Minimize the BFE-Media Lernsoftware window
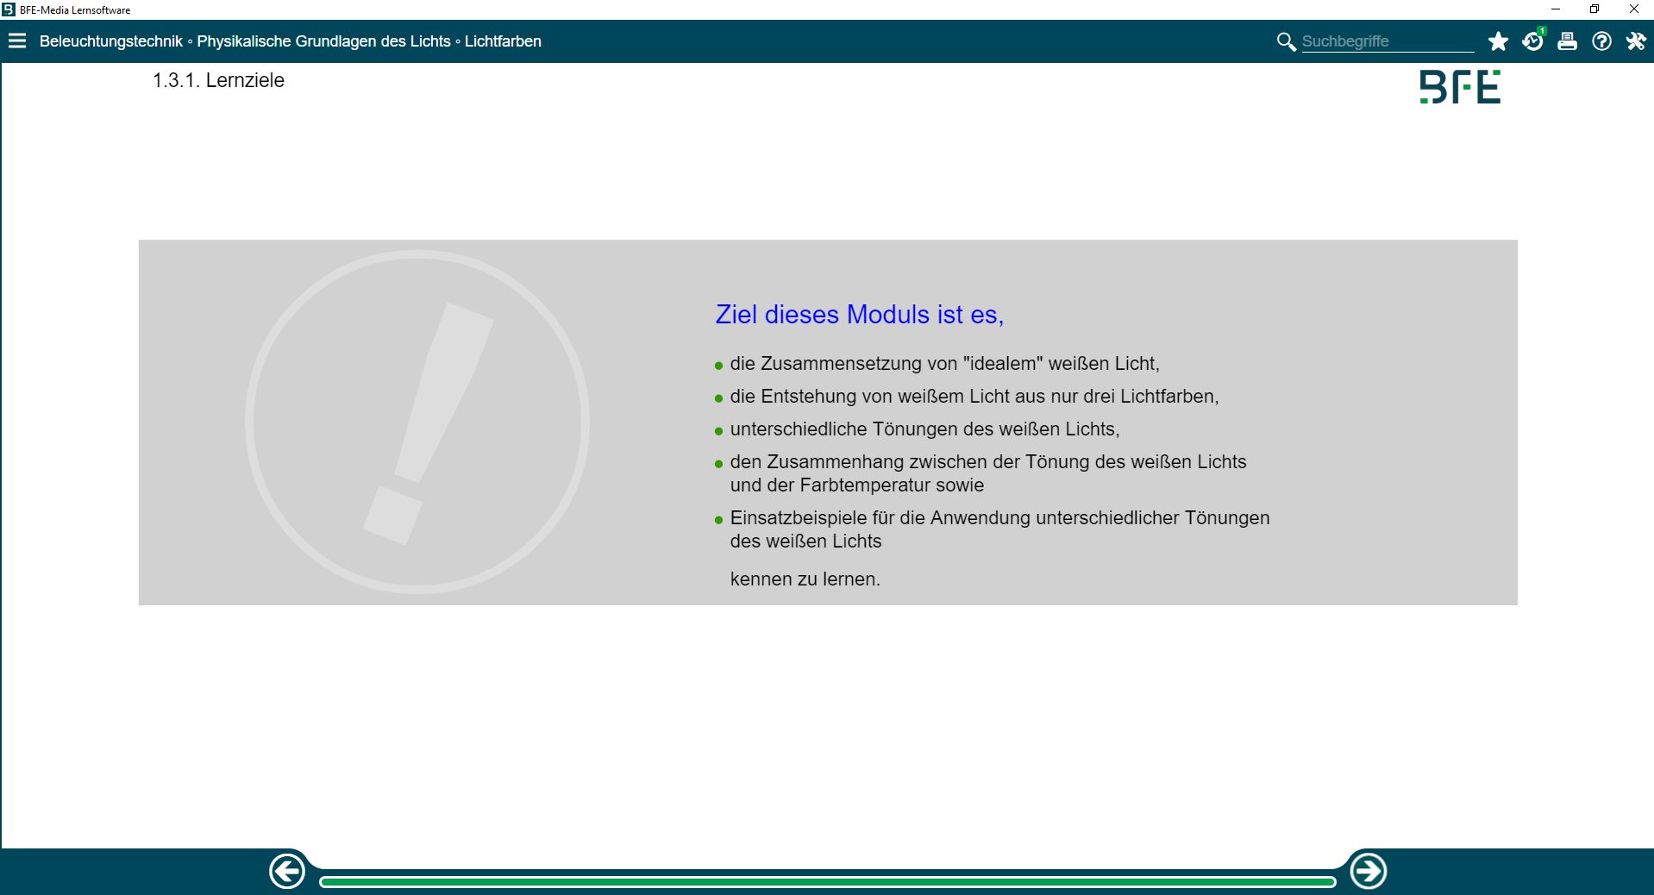Image resolution: width=1654 pixels, height=895 pixels. coord(1556,9)
